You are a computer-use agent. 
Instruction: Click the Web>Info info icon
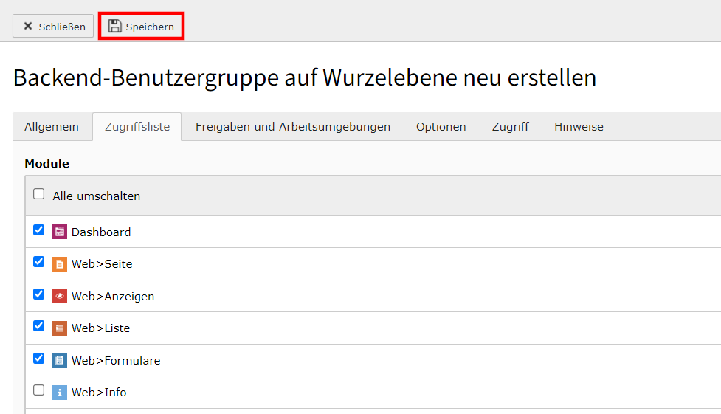point(59,393)
